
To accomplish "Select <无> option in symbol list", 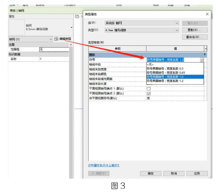I will (175, 65).
